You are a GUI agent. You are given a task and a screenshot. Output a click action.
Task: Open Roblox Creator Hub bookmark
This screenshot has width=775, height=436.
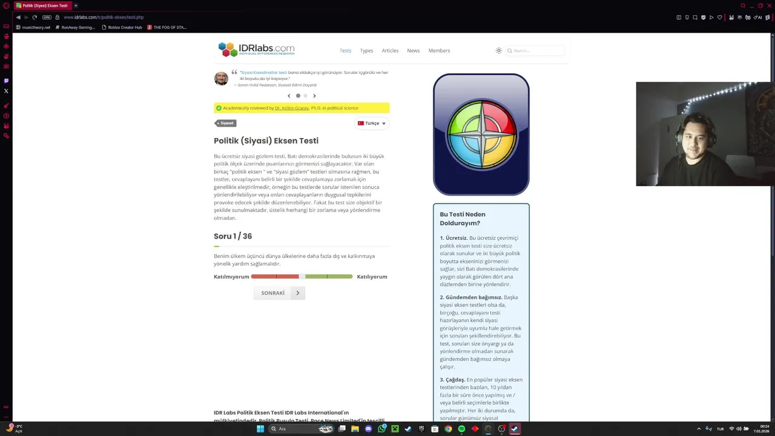122,27
